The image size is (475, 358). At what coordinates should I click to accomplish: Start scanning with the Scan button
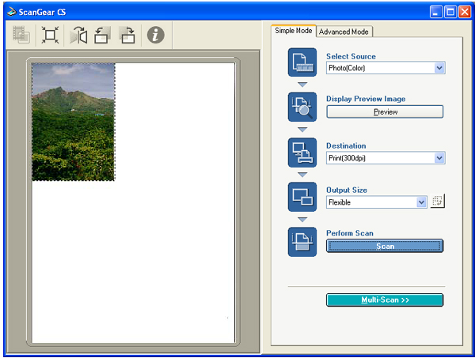click(385, 246)
